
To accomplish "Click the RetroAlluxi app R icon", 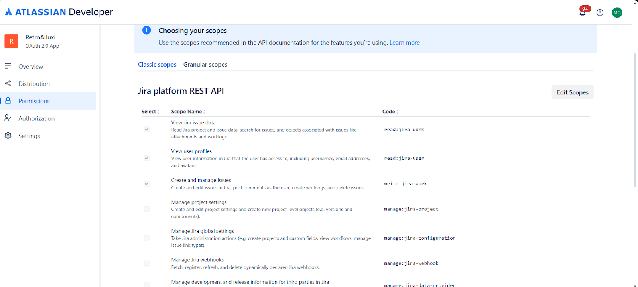I will 12,41.
